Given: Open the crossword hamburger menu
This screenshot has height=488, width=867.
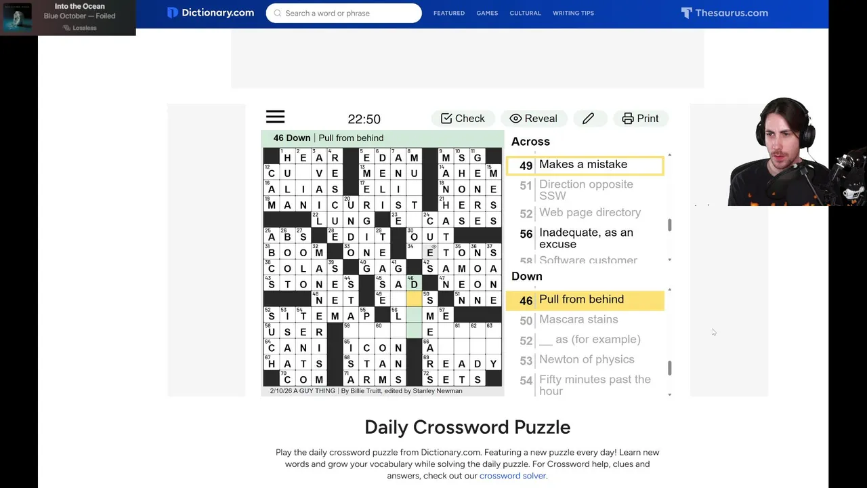Looking at the screenshot, I should coord(275,117).
